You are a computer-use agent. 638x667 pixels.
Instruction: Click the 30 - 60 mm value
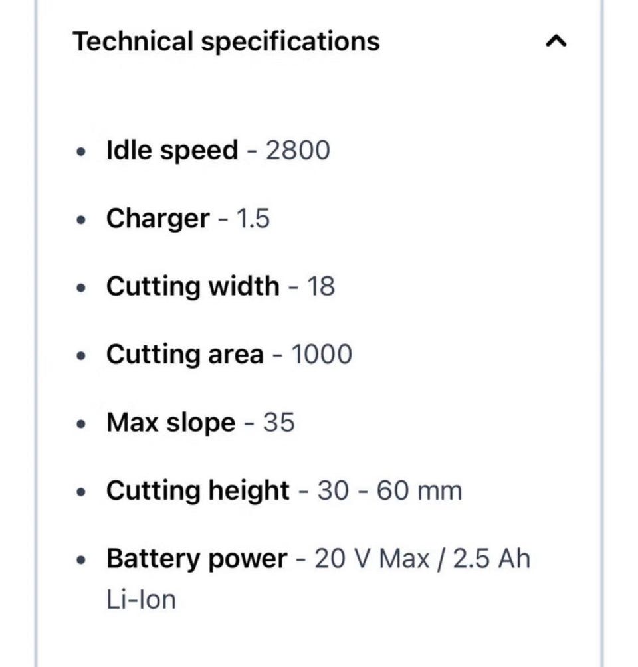(x=389, y=491)
